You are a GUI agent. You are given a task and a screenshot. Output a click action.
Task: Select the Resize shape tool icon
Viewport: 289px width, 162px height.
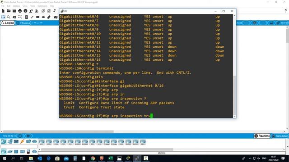pyautogui.click(x=20, y=17)
